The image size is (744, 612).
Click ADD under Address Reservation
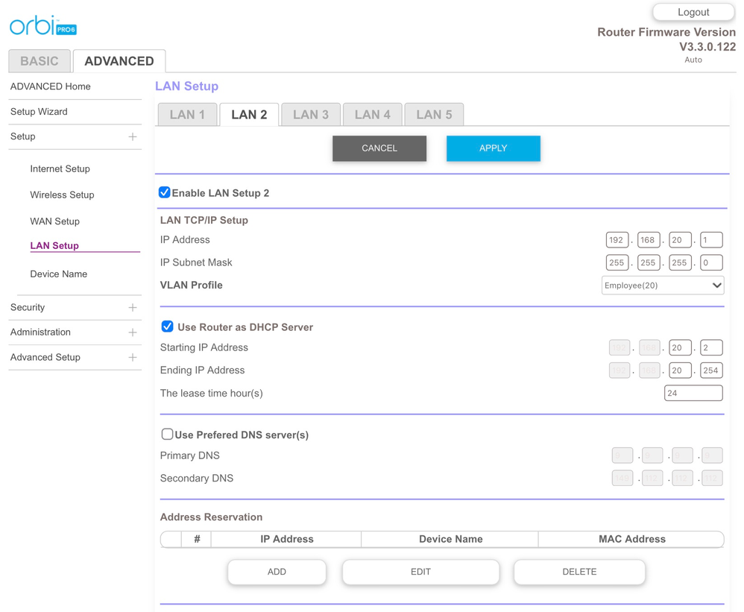tap(277, 572)
